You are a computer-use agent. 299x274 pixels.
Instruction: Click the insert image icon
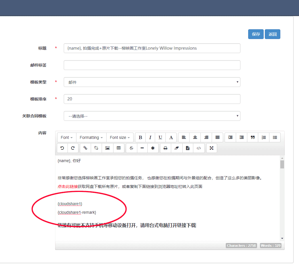click(107, 148)
